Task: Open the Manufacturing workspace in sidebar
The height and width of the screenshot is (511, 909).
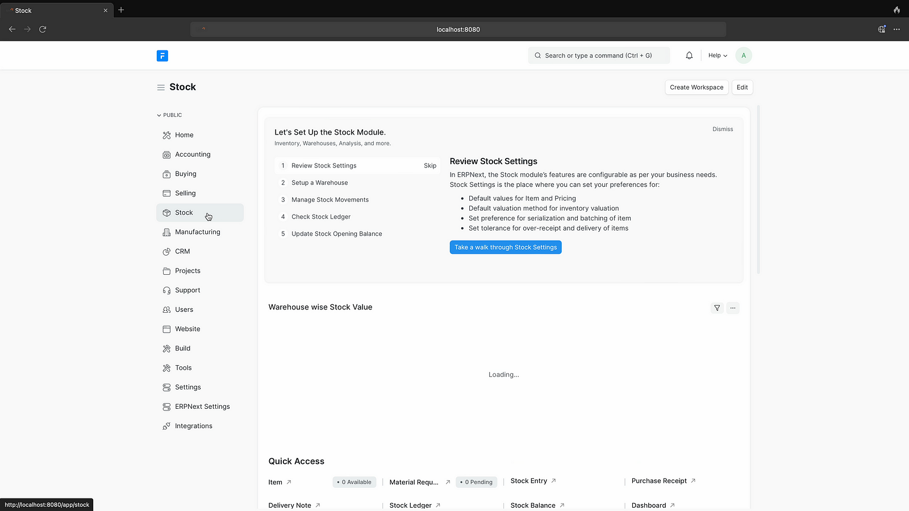Action: 197,232
